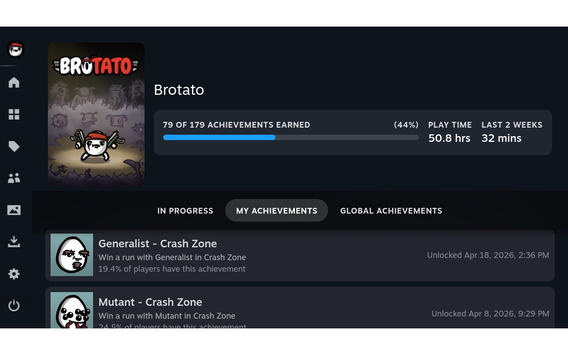Click "19.4% of players have this achievement"
This screenshot has height=355, width=568.
172,269
